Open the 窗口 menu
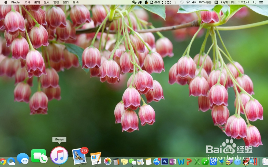 66,2
